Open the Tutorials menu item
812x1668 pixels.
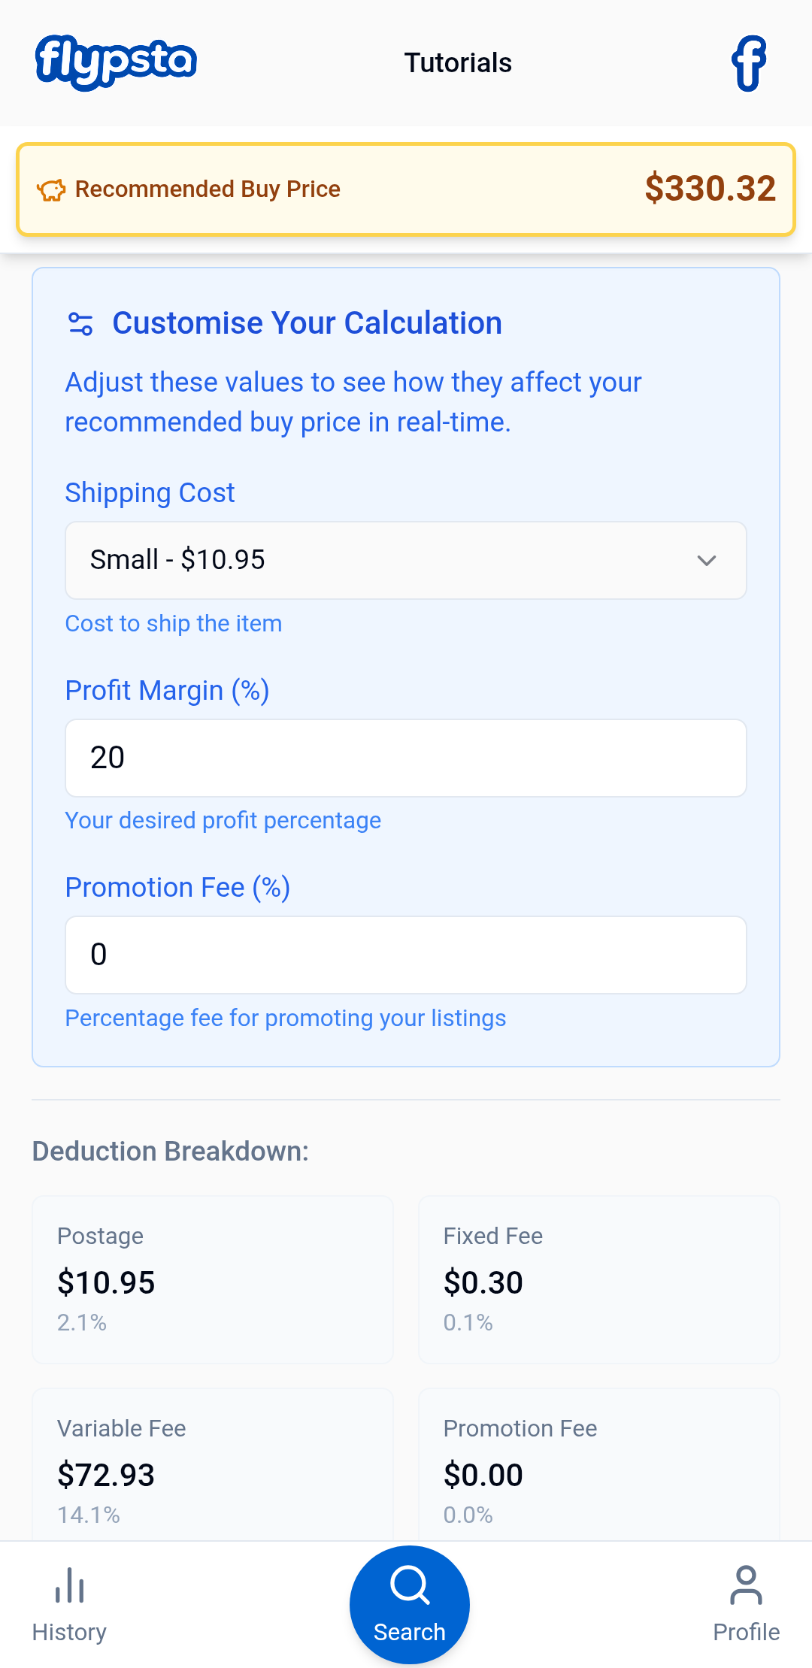pos(458,63)
